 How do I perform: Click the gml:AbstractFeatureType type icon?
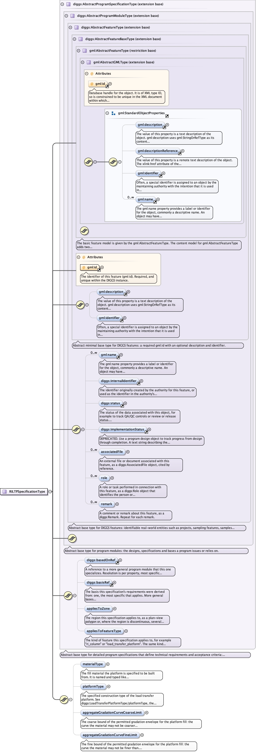[85, 51]
